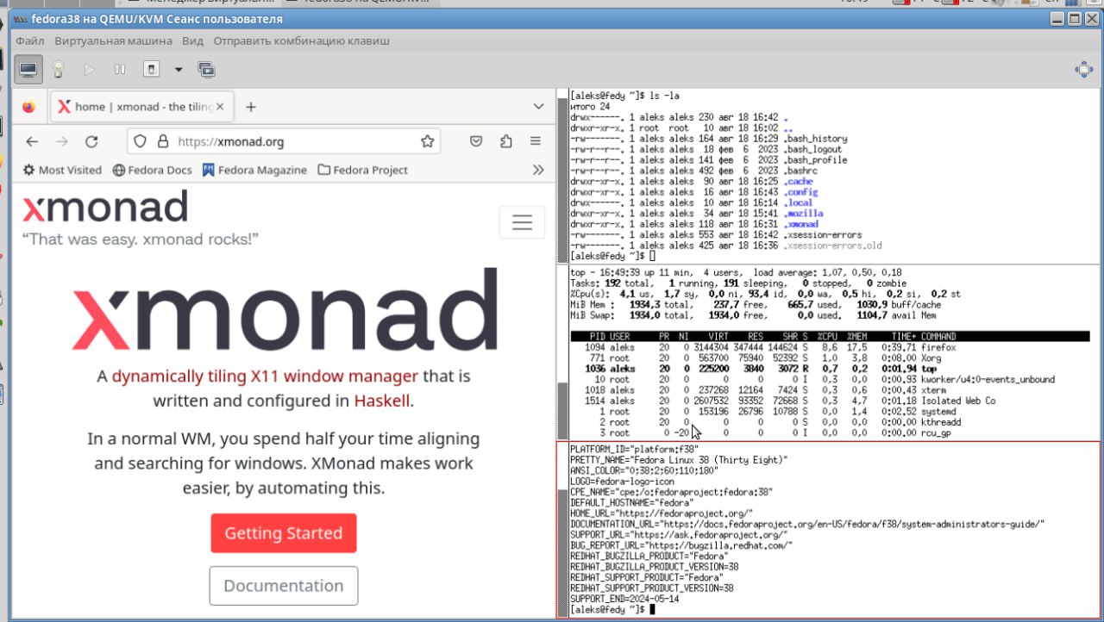Screen dimensions: 1104x622
Task: Save the page to Pocket
Action: [476, 141]
